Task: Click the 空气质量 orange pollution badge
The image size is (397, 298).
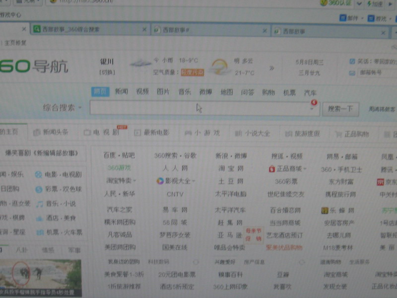Action: coord(193,73)
